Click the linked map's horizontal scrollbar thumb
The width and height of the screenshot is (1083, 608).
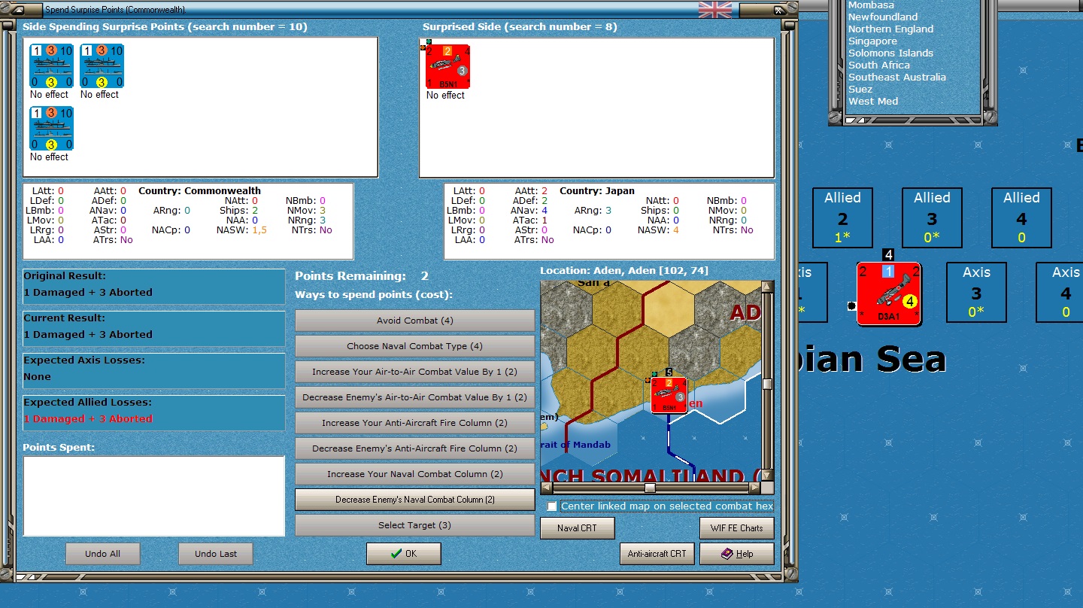(x=650, y=488)
